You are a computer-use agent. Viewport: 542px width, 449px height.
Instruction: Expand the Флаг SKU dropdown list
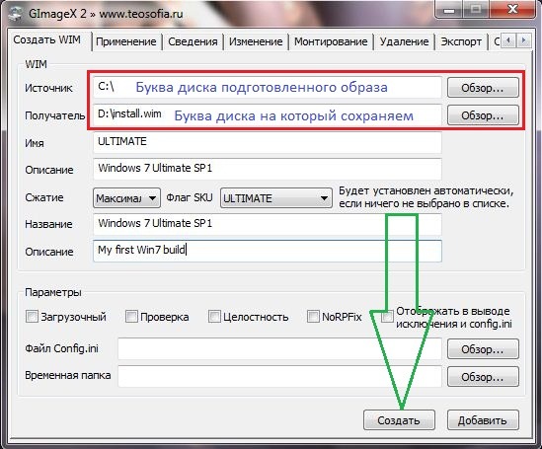click(x=275, y=198)
